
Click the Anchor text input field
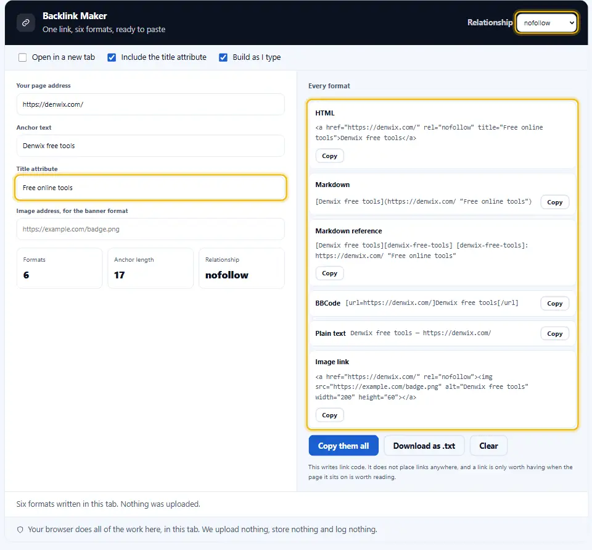pyautogui.click(x=150, y=146)
